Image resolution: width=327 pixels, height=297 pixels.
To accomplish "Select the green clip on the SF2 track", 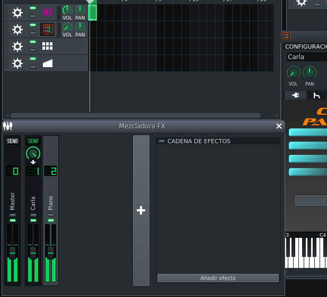I will [x=93, y=13].
